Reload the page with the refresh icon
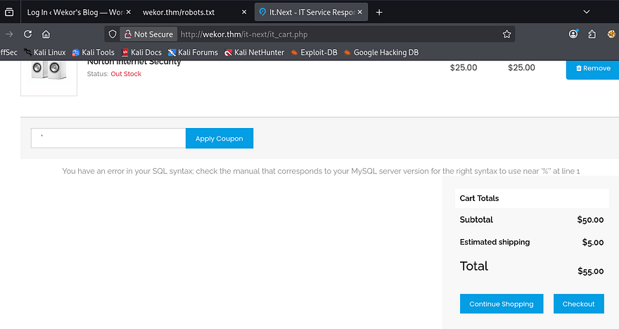This screenshot has width=619, height=329. (27, 34)
